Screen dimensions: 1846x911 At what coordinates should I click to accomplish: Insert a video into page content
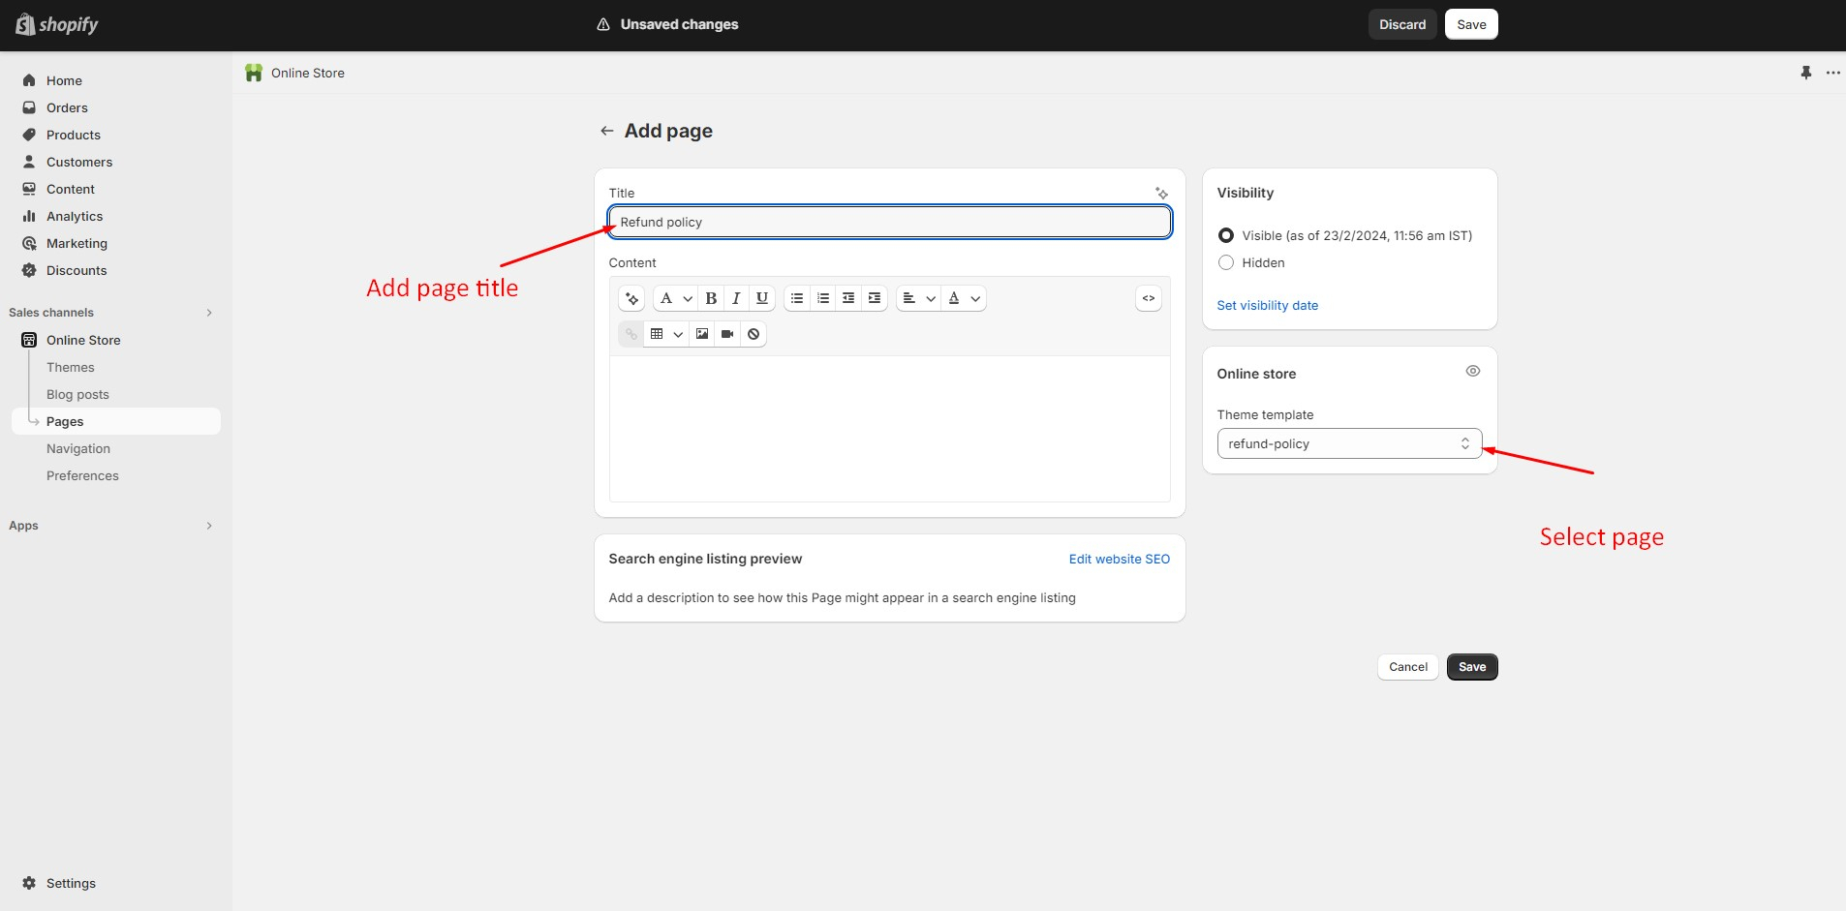click(727, 334)
